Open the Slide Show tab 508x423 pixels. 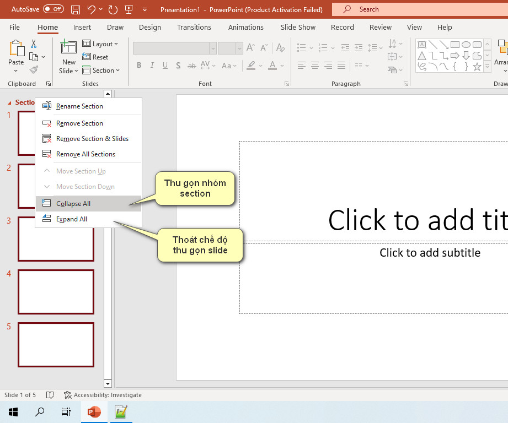(298, 27)
